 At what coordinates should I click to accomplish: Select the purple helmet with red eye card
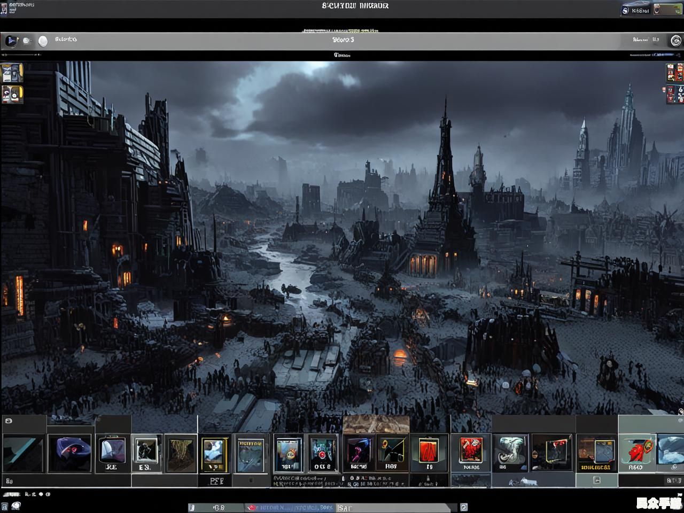[69, 453]
